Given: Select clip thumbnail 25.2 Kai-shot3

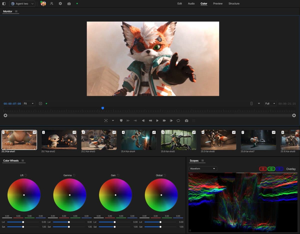Looking at the screenshot, I should coord(99,140).
